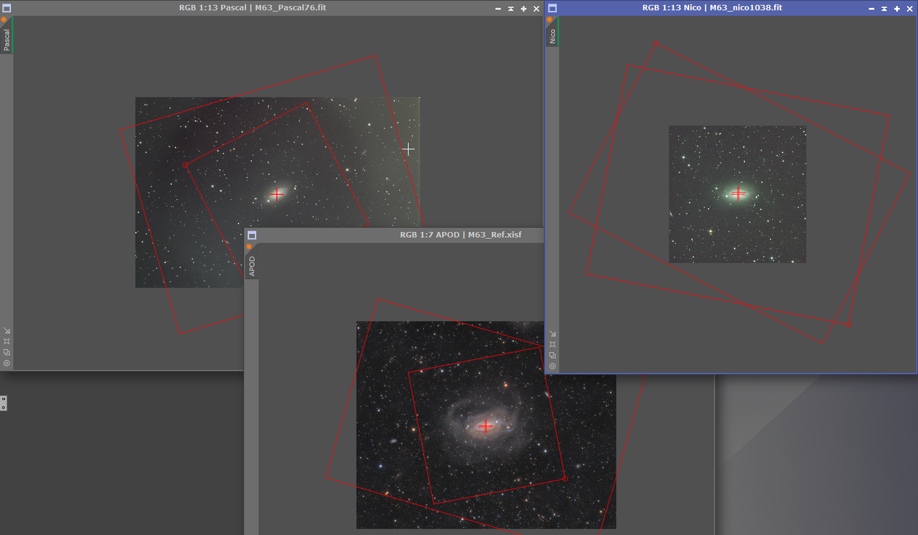Viewport: 918px width, 535px height.
Task: Click the APOD M63_Ref.xisf title bar text
Action: click(x=461, y=235)
